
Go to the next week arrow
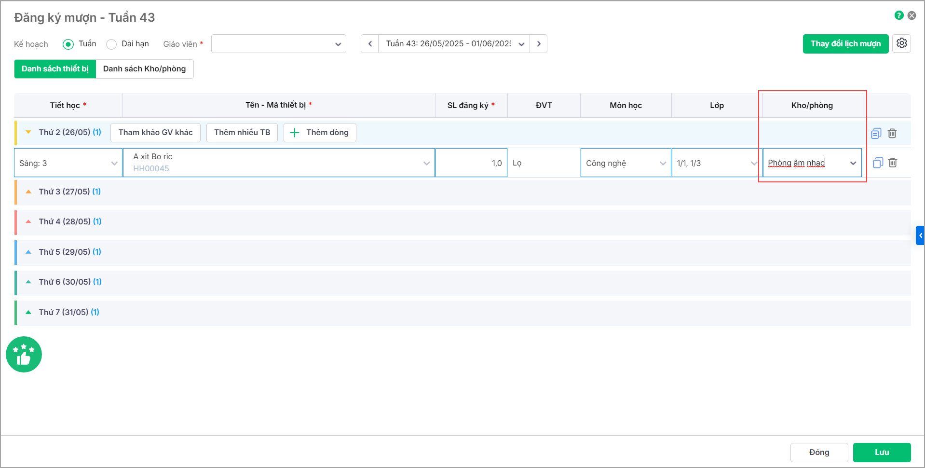tap(539, 44)
